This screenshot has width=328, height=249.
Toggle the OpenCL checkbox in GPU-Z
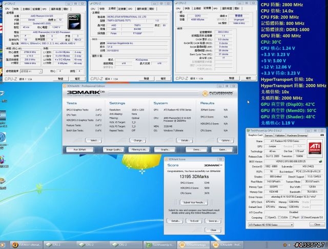coord(266,218)
